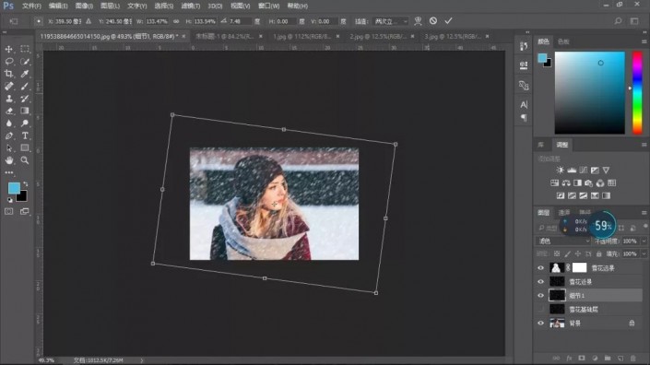Image resolution: width=650 pixels, height=365 pixels.
Task: Open the layer blend mode dropdown
Action: point(563,241)
